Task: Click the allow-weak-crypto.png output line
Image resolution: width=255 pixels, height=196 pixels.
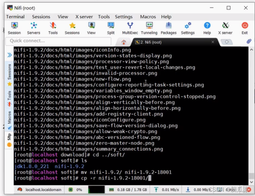Action: click(86, 131)
